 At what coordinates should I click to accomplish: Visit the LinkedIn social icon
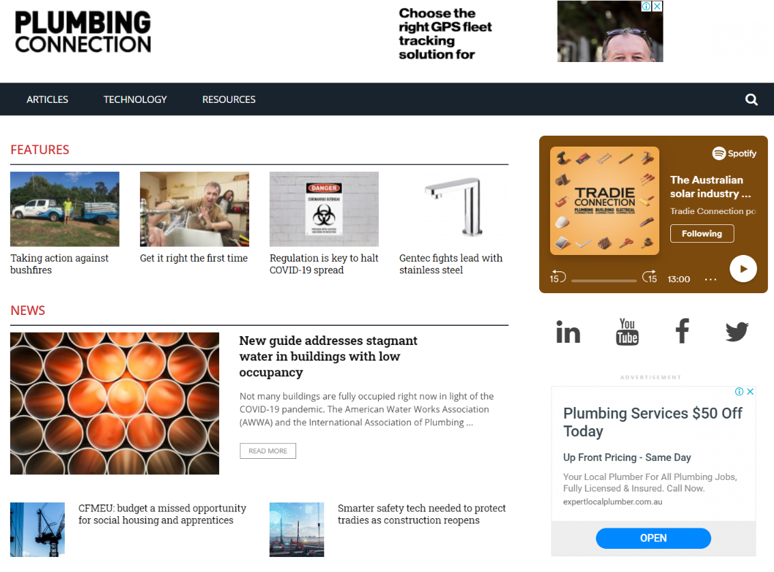tap(568, 331)
